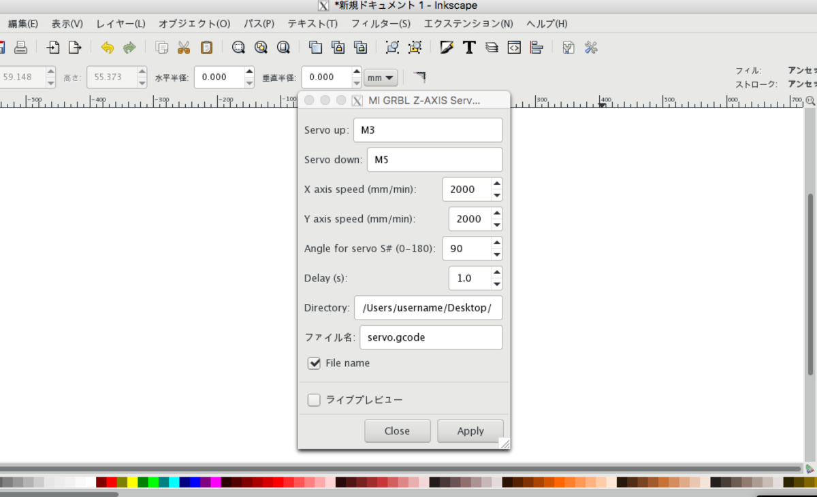This screenshot has height=497, width=817.
Task: Group the selected objects
Action: (392, 48)
